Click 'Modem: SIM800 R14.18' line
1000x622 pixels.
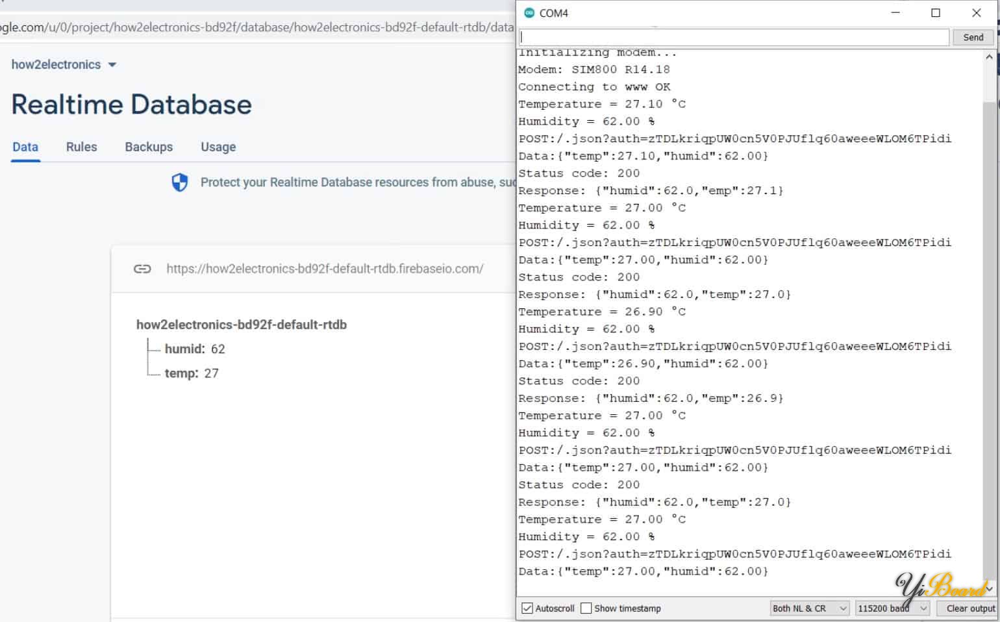(594, 69)
